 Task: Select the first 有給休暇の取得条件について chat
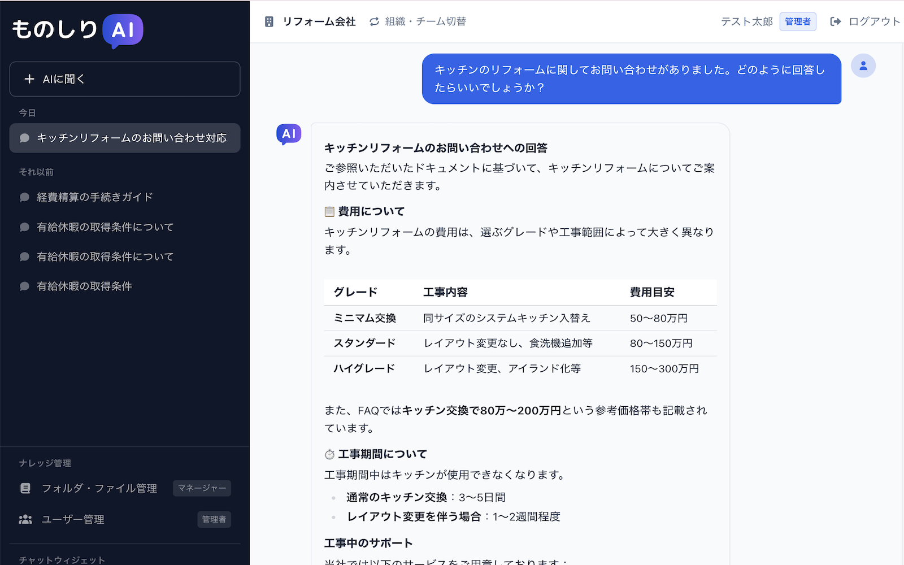(105, 227)
